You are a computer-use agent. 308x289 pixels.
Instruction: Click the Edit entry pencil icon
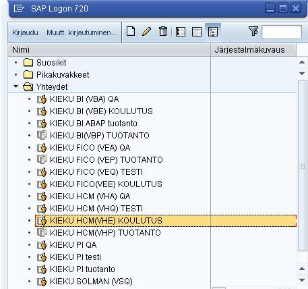[x=146, y=31]
